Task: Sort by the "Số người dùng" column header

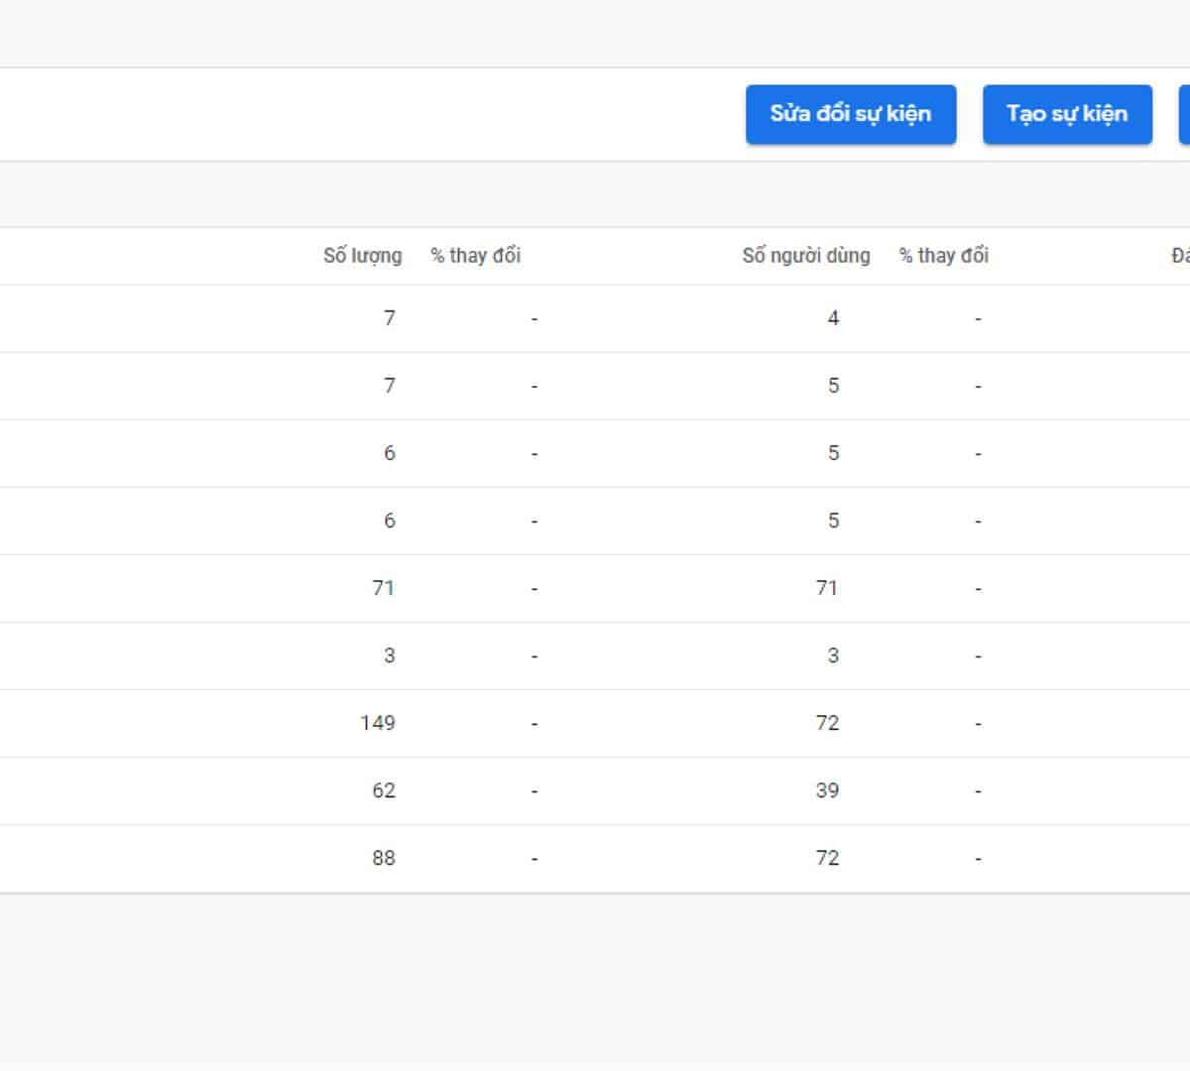Action: point(805,256)
